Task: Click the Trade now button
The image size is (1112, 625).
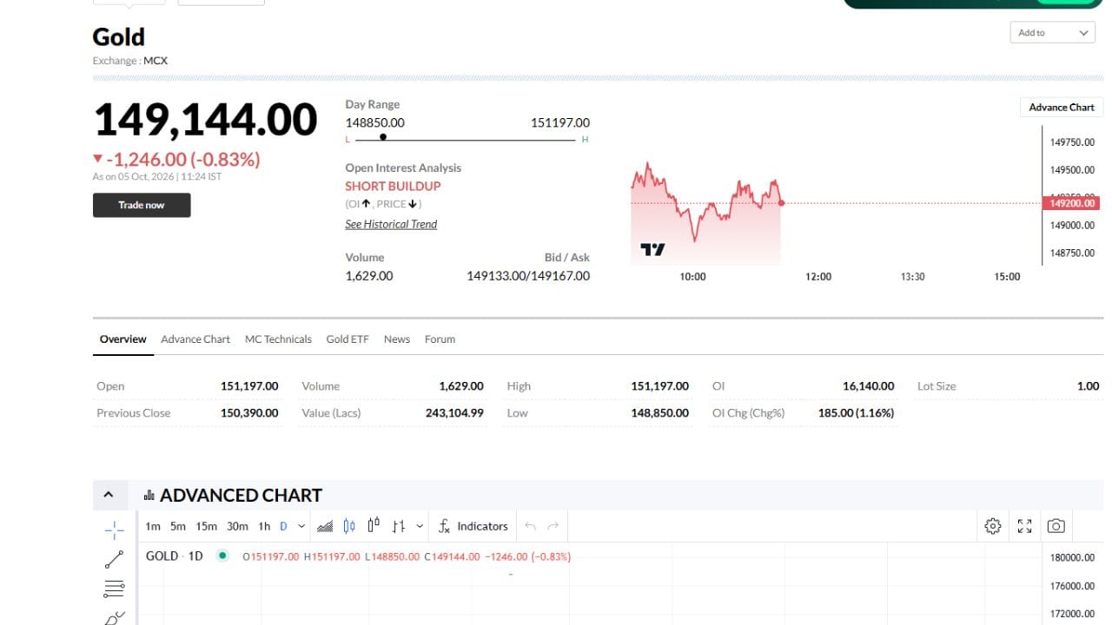Action: (x=142, y=205)
